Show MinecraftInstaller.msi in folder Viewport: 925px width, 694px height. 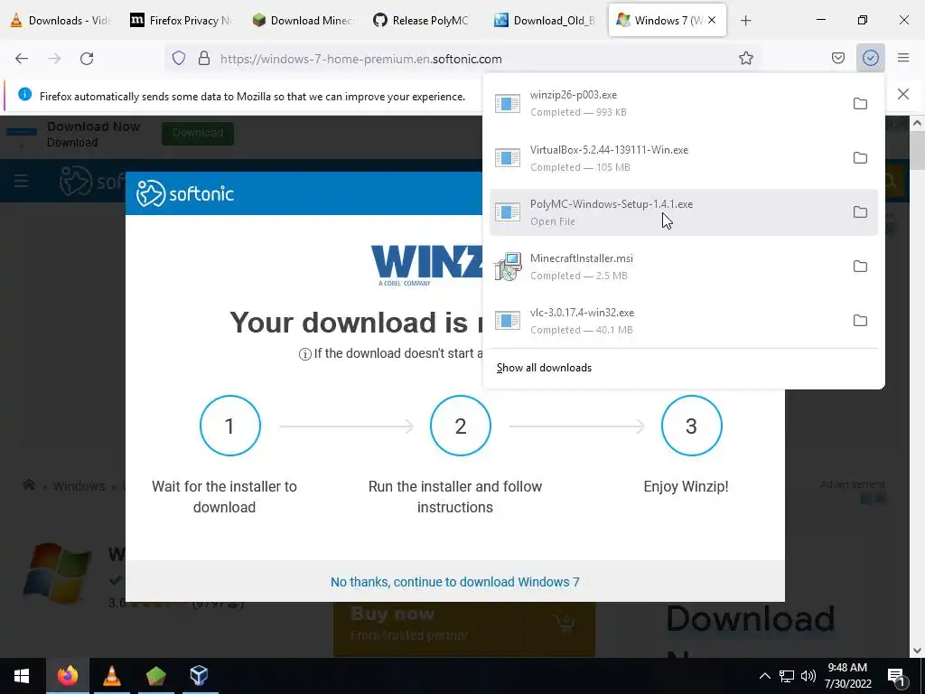(x=860, y=267)
